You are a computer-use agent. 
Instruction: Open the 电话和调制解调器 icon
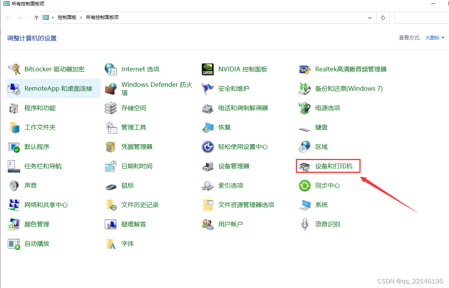click(207, 108)
